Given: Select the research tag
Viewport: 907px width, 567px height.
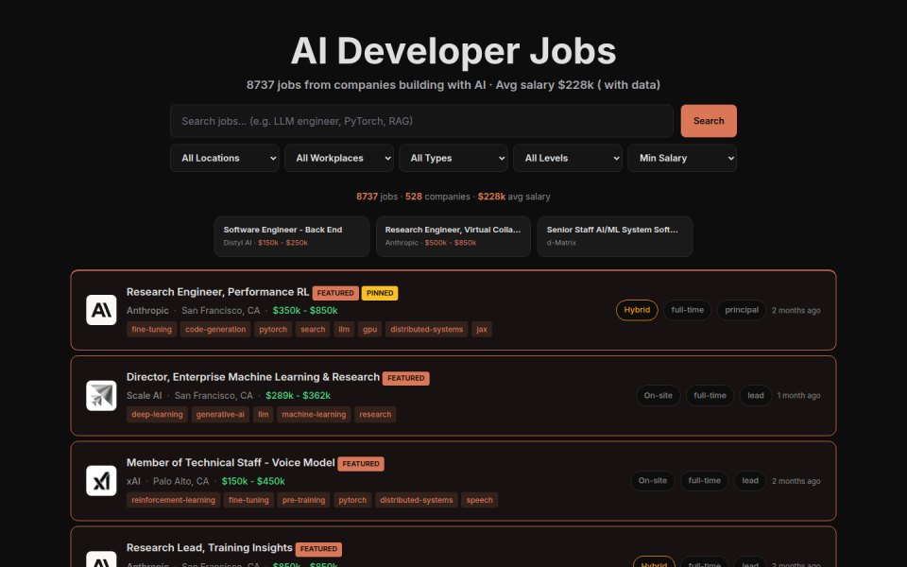Looking at the screenshot, I should [x=375, y=414].
